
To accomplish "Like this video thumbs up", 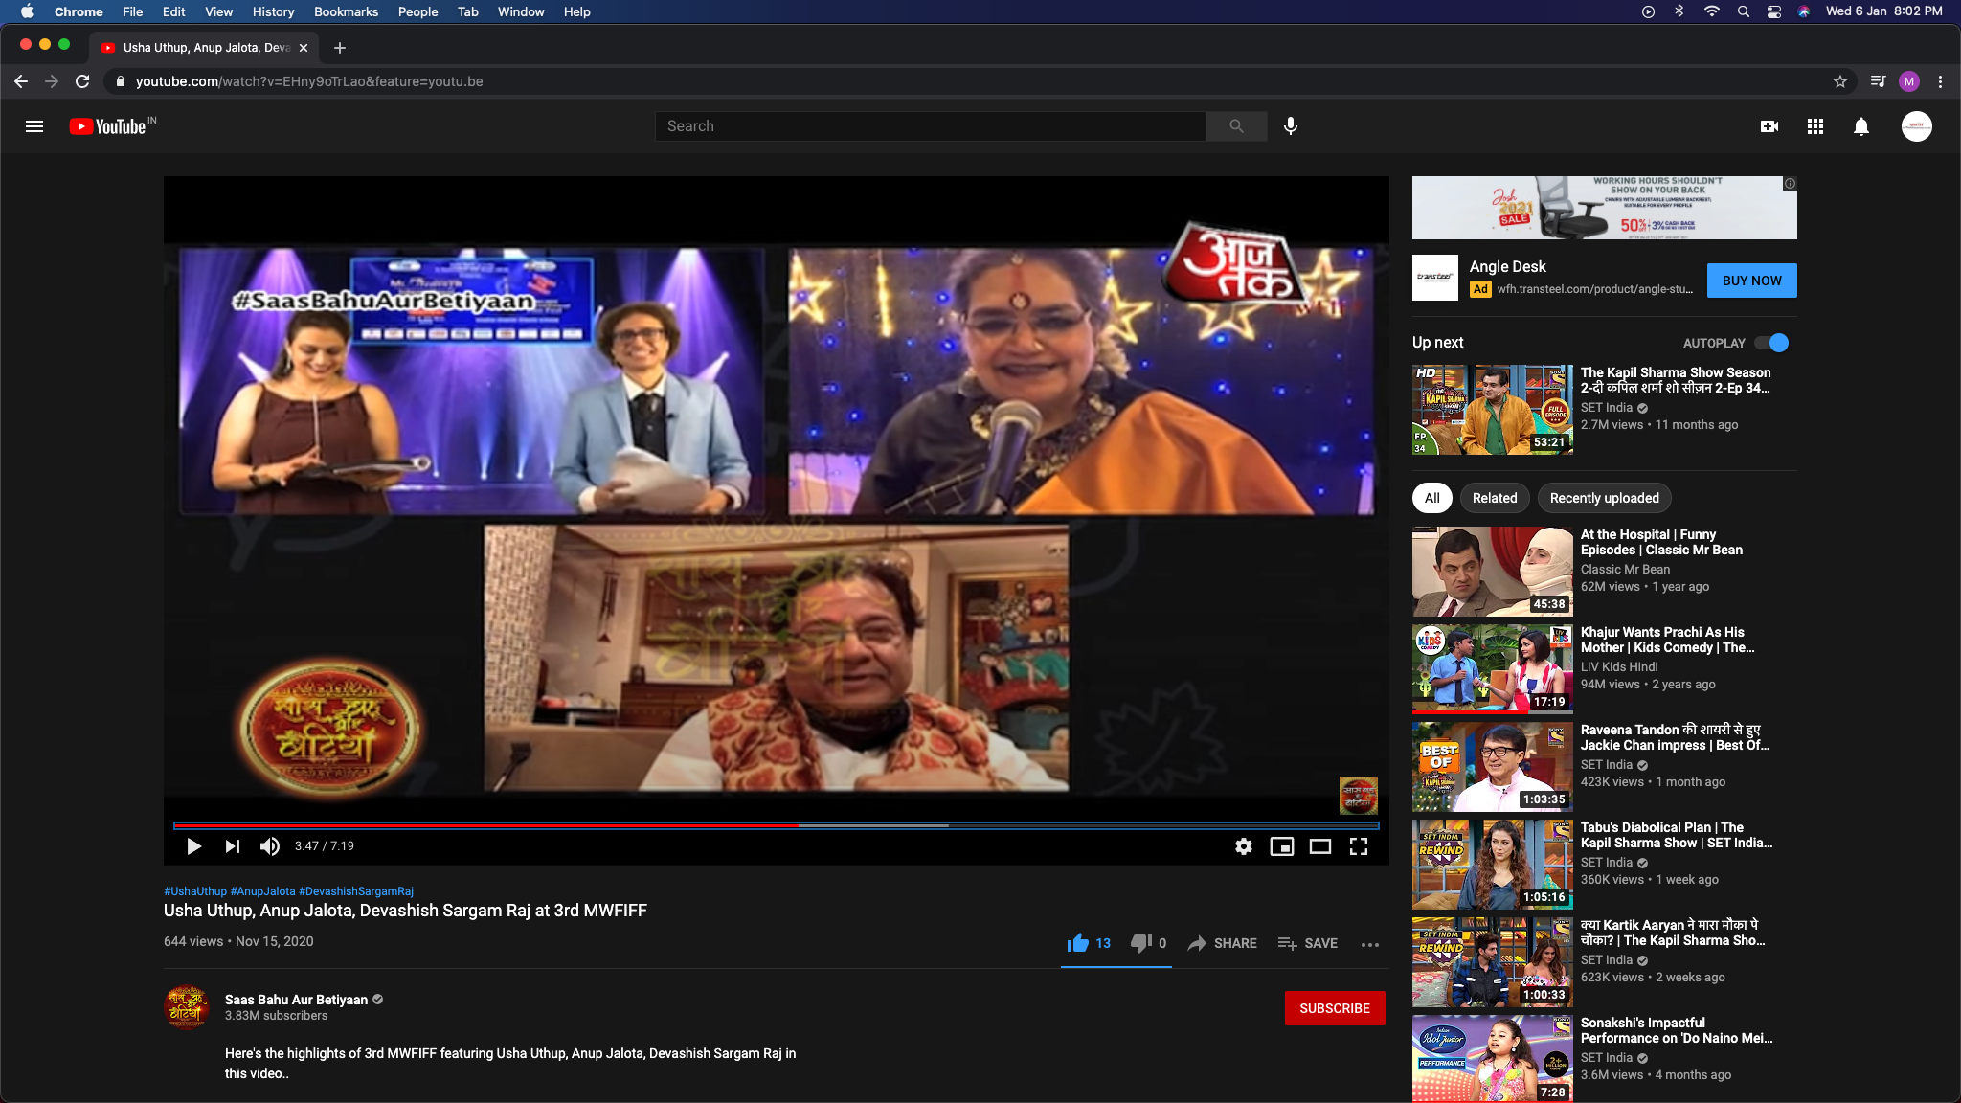I will pos(1089,943).
